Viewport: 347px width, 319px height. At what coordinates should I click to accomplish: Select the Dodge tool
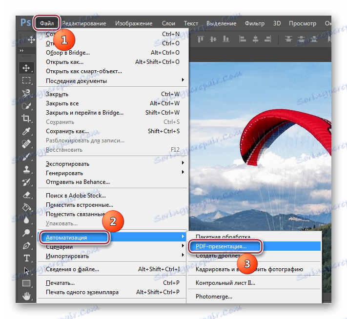pyautogui.click(x=26, y=233)
